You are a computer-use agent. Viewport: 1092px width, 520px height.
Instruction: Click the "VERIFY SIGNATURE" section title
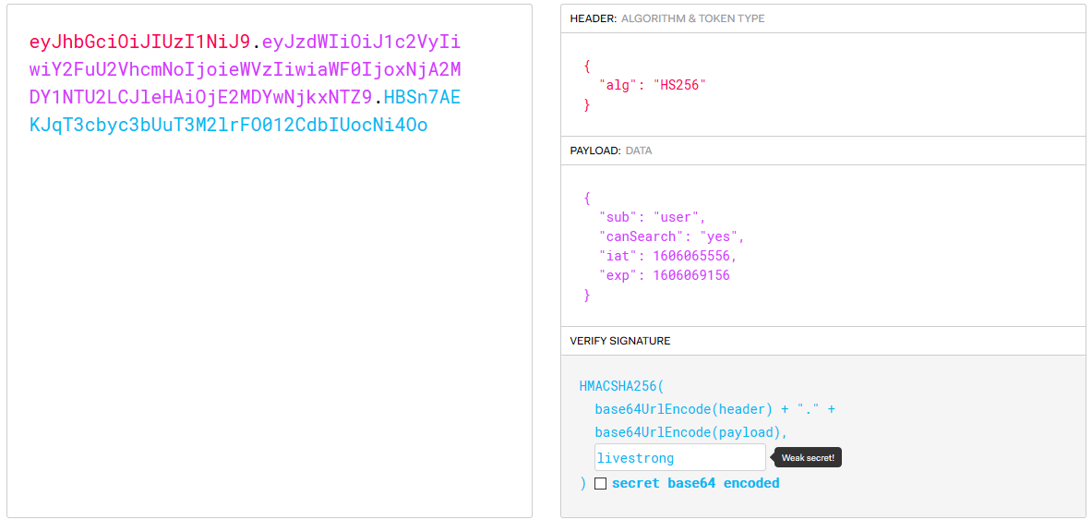tap(620, 341)
